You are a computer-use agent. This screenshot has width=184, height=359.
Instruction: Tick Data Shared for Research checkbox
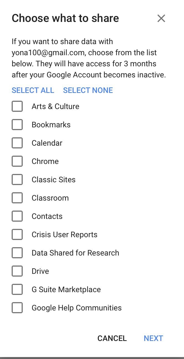[17, 253]
